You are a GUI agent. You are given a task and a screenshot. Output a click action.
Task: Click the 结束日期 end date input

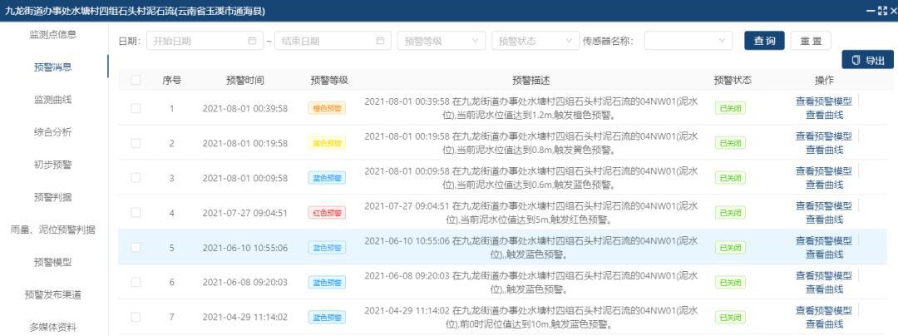[x=333, y=41]
